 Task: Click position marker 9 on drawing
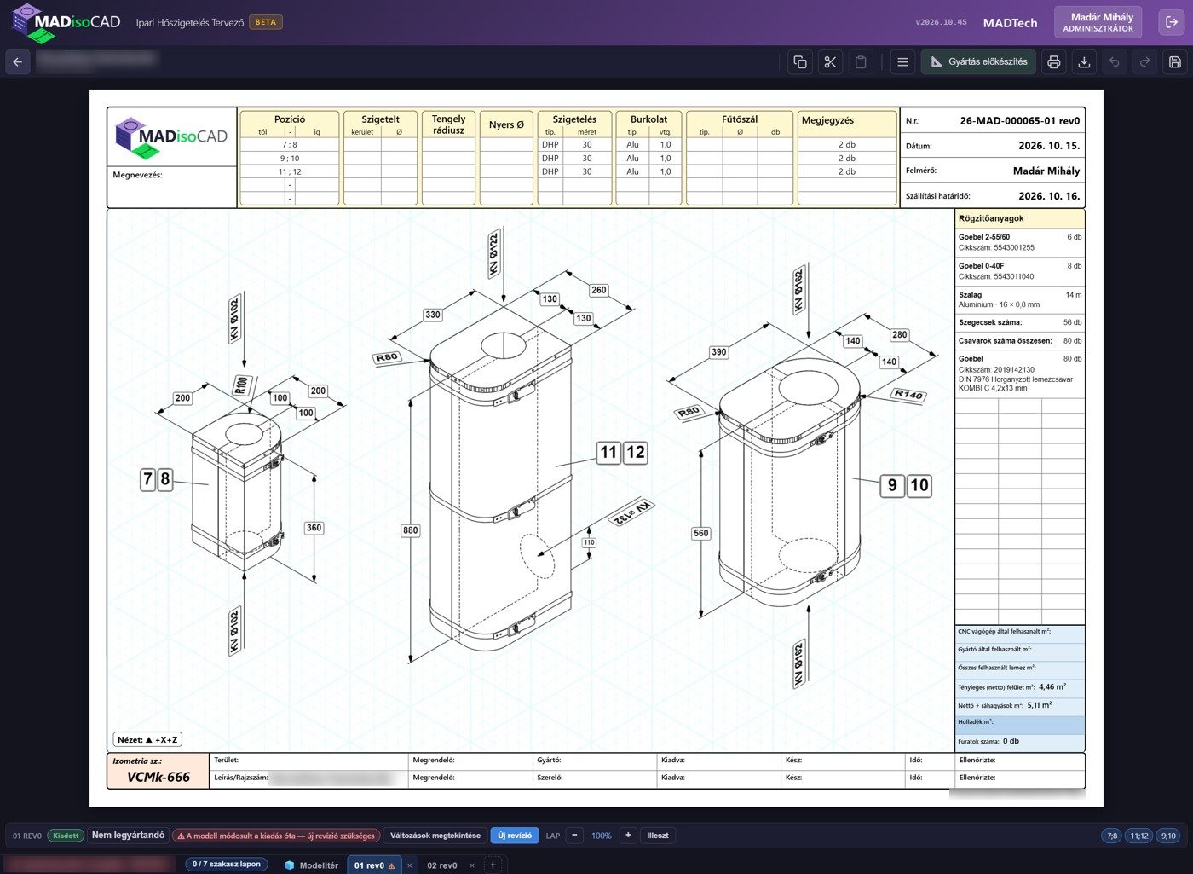(892, 485)
